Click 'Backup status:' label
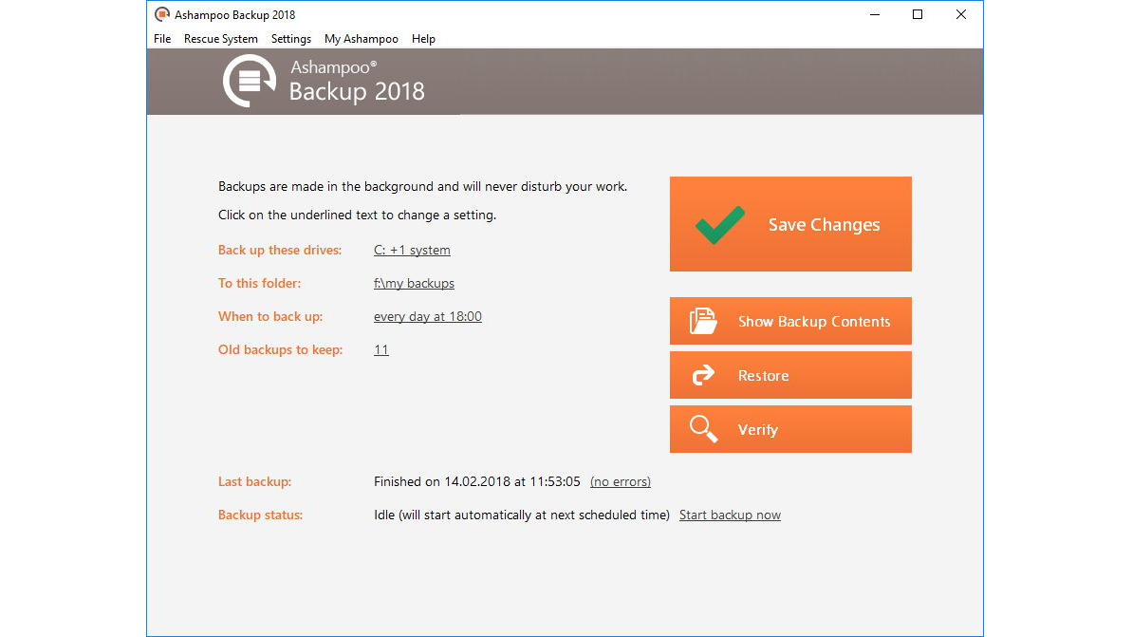1132x637 pixels. [x=260, y=515]
